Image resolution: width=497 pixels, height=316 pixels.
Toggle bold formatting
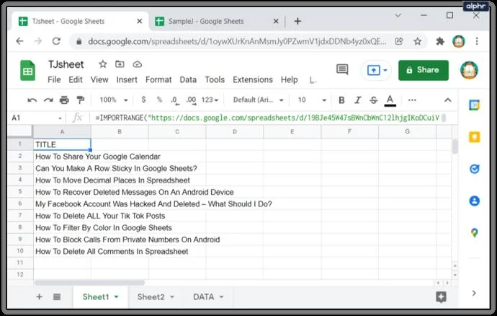tap(341, 100)
